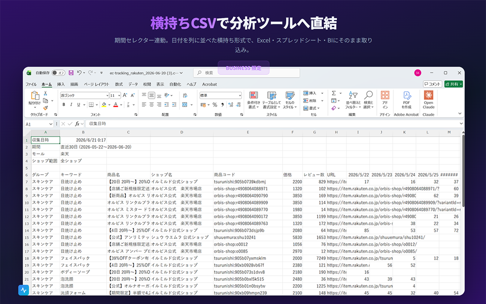Select column E header
This screenshot has height=304, width=486.
click(248, 132)
